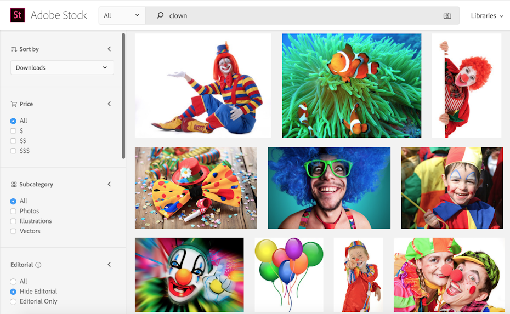Viewport: 510px width, 314px height.
Task: Click the camera visual search icon
Action: (447, 16)
